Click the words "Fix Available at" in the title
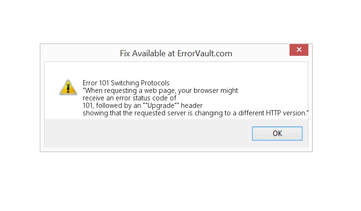The image size is (361, 211). [148, 53]
